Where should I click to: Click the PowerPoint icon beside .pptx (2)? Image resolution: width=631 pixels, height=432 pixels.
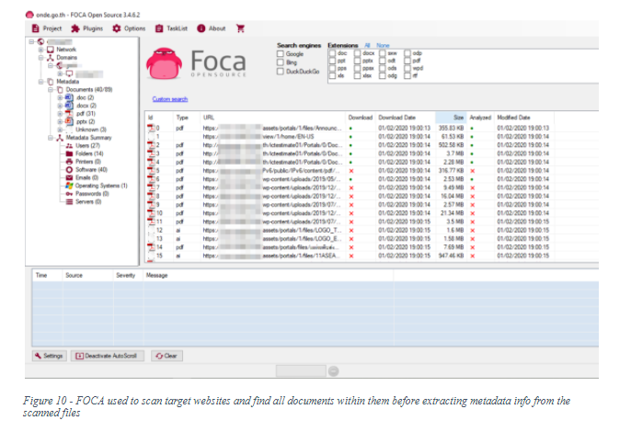click(x=69, y=121)
